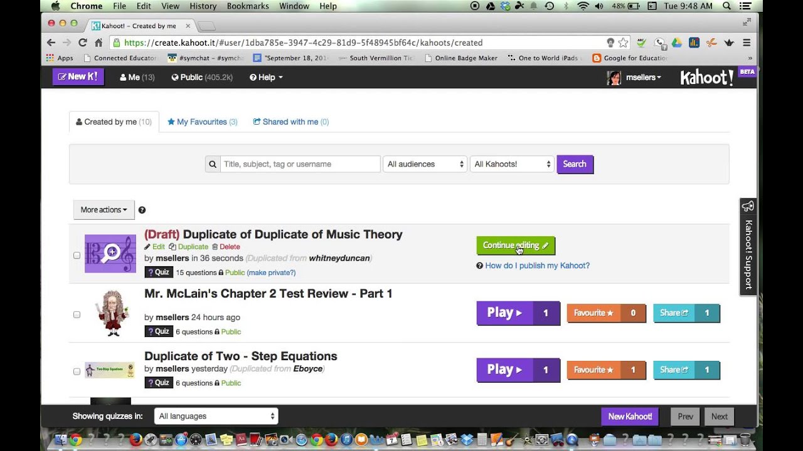Open Chrome's hamburger menu icon

click(x=747, y=43)
